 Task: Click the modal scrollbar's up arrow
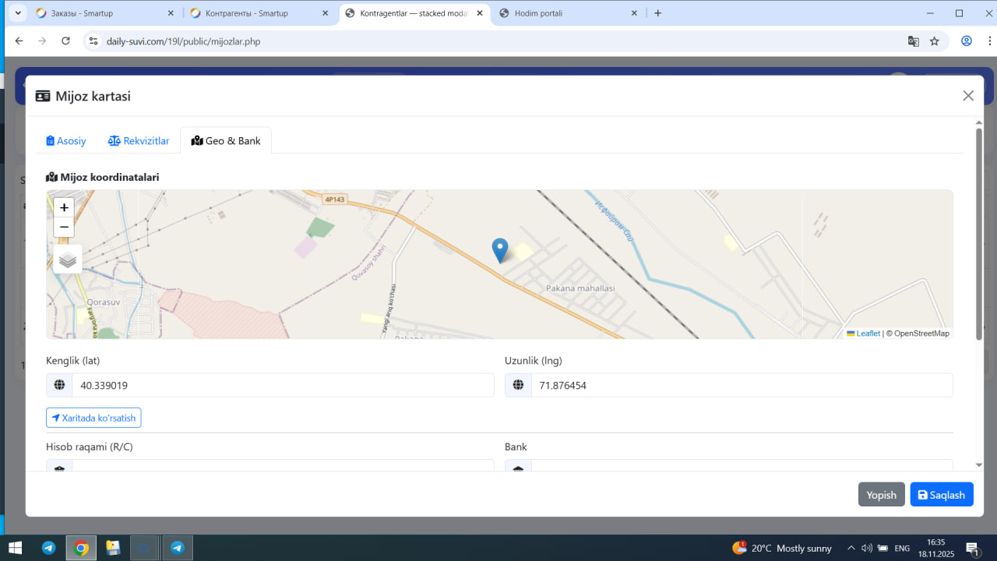tap(979, 122)
